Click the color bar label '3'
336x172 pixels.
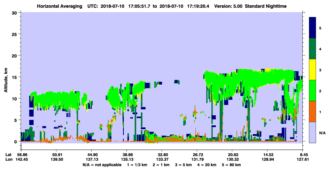pos(320,70)
